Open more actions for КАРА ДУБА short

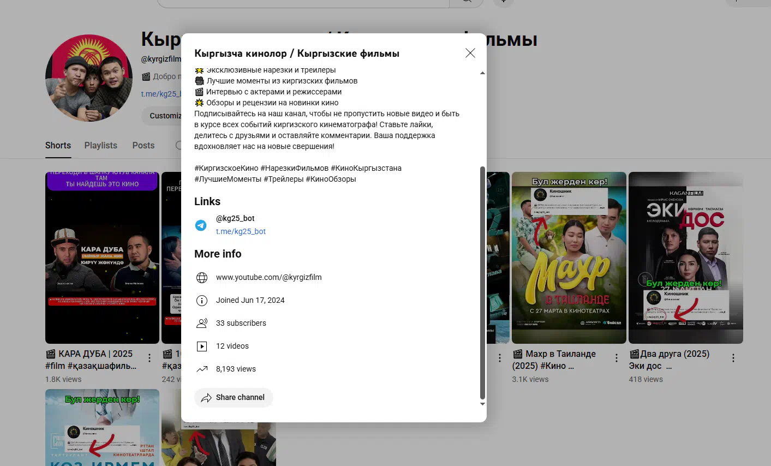[150, 358]
